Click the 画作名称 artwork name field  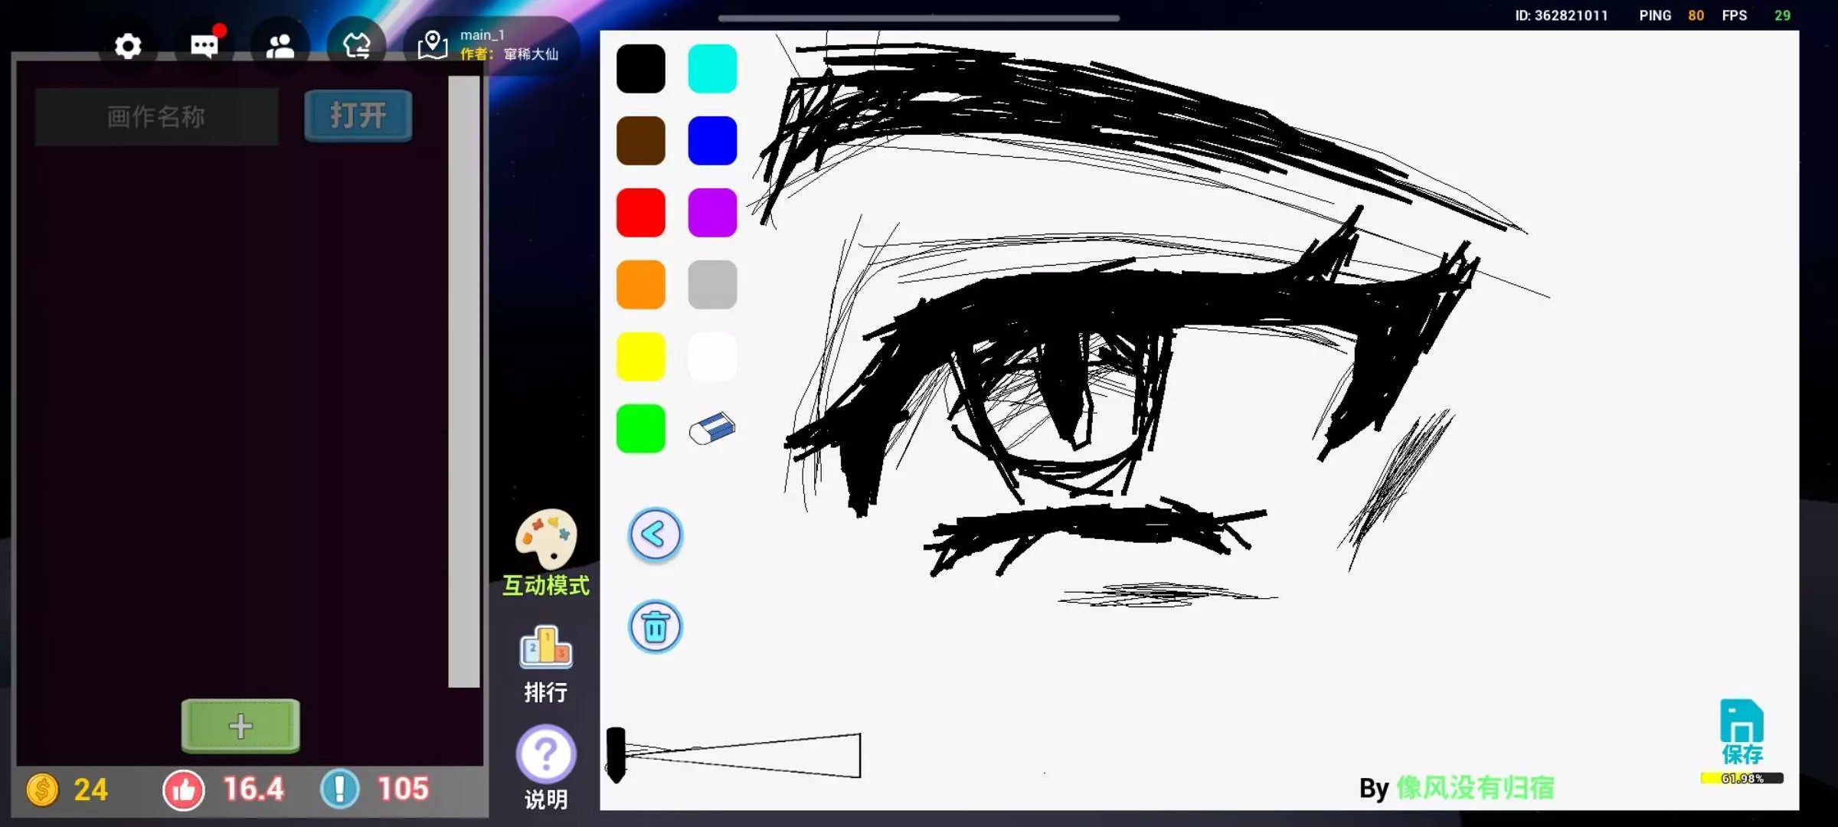[x=156, y=116]
